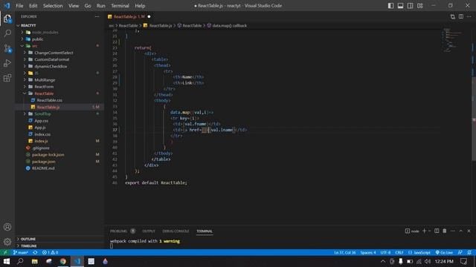This screenshot has height=267, width=476.
Task: Create a new terminal with plus icon
Action: pyautogui.click(x=424, y=231)
